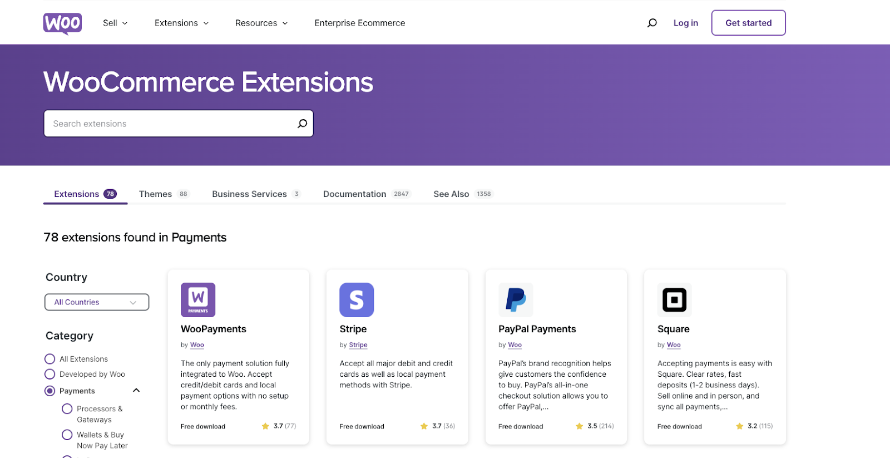The width and height of the screenshot is (890, 458).
Task: Click Free download on WooPayments card
Action: [203, 427]
